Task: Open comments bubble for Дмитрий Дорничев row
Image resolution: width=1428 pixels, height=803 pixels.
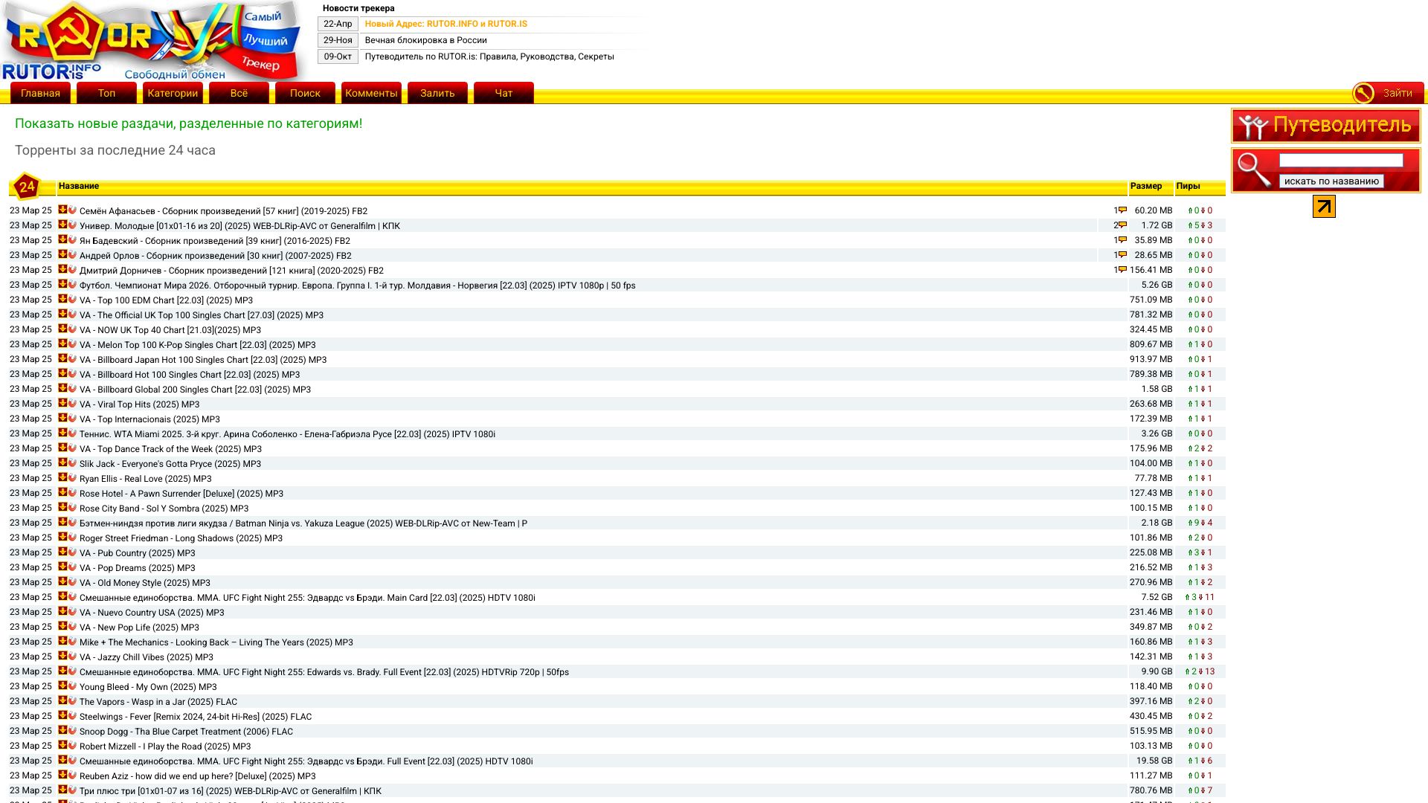Action: coord(1122,270)
